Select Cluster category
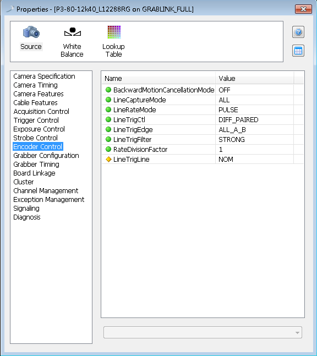 pyautogui.click(x=24, y=182)
